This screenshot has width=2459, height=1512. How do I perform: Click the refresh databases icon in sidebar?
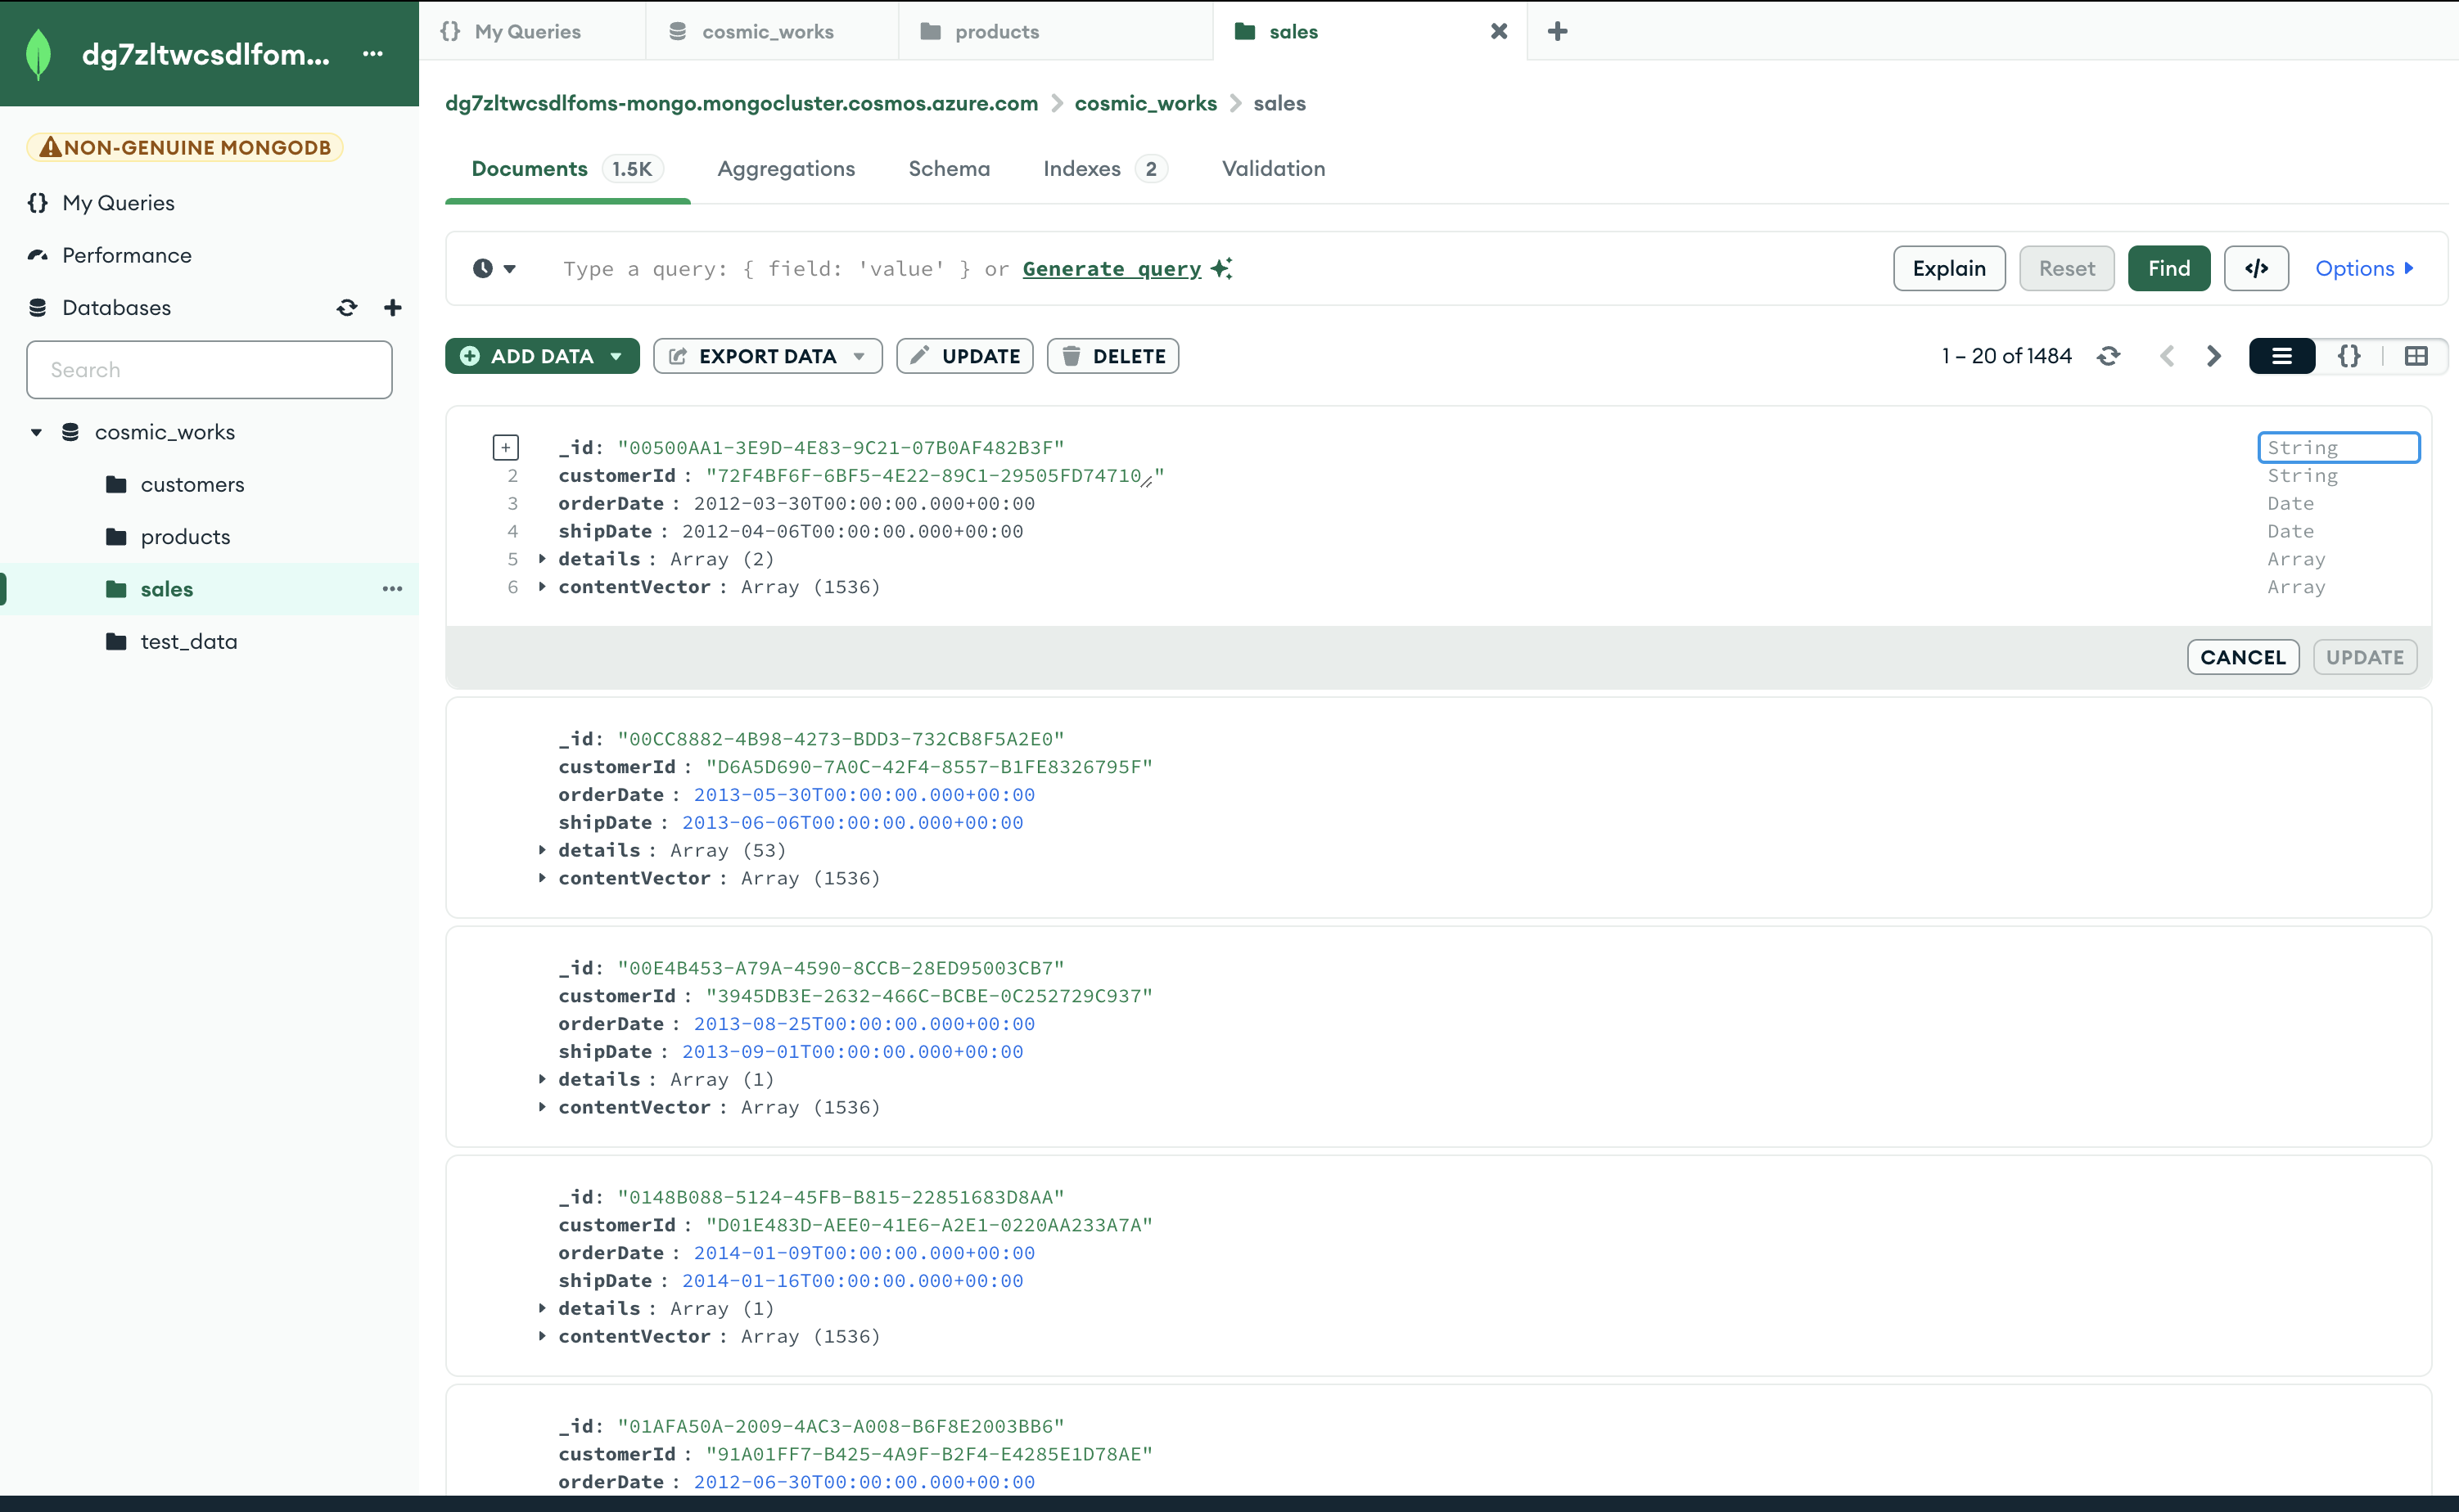coord(346,308)
